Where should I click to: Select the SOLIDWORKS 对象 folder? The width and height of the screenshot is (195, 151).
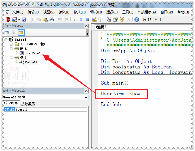(33, 44)
